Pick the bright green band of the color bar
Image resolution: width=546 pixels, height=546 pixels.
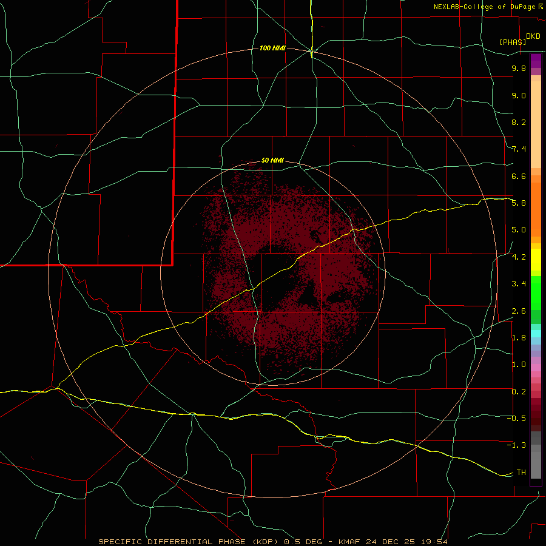pos(536,292)
